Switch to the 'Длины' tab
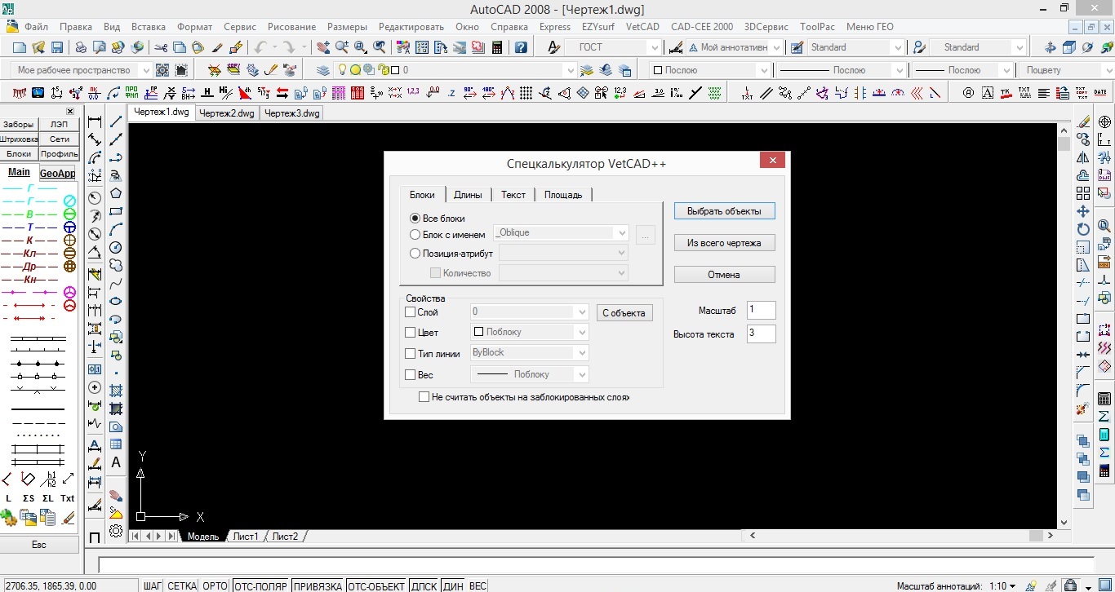The image size is (1115, 592). 468,195
